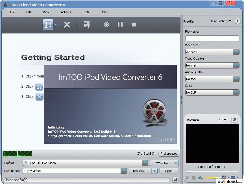Open the Video Quality dropdown
Image resolution: width=244 pixels, height=184 pixels.
coord(236,65)
